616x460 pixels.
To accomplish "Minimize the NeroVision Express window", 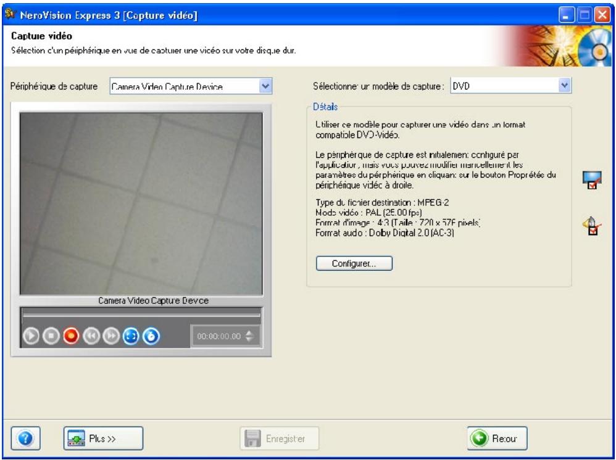I will (x=567, y=15).
